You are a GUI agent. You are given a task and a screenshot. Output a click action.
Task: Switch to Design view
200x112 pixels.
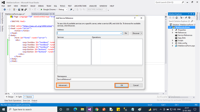(10, 97)
